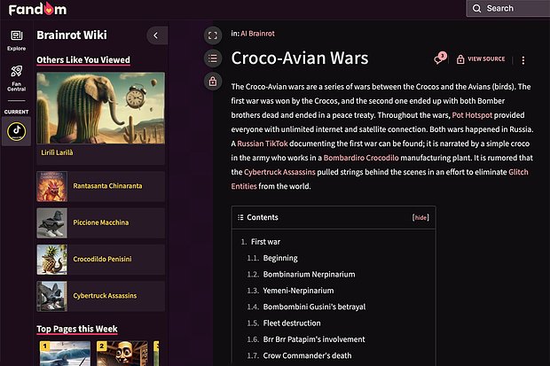This screenshot has height=366, width=550.
Task: Click the View Source button
Action: pos(481,59)
